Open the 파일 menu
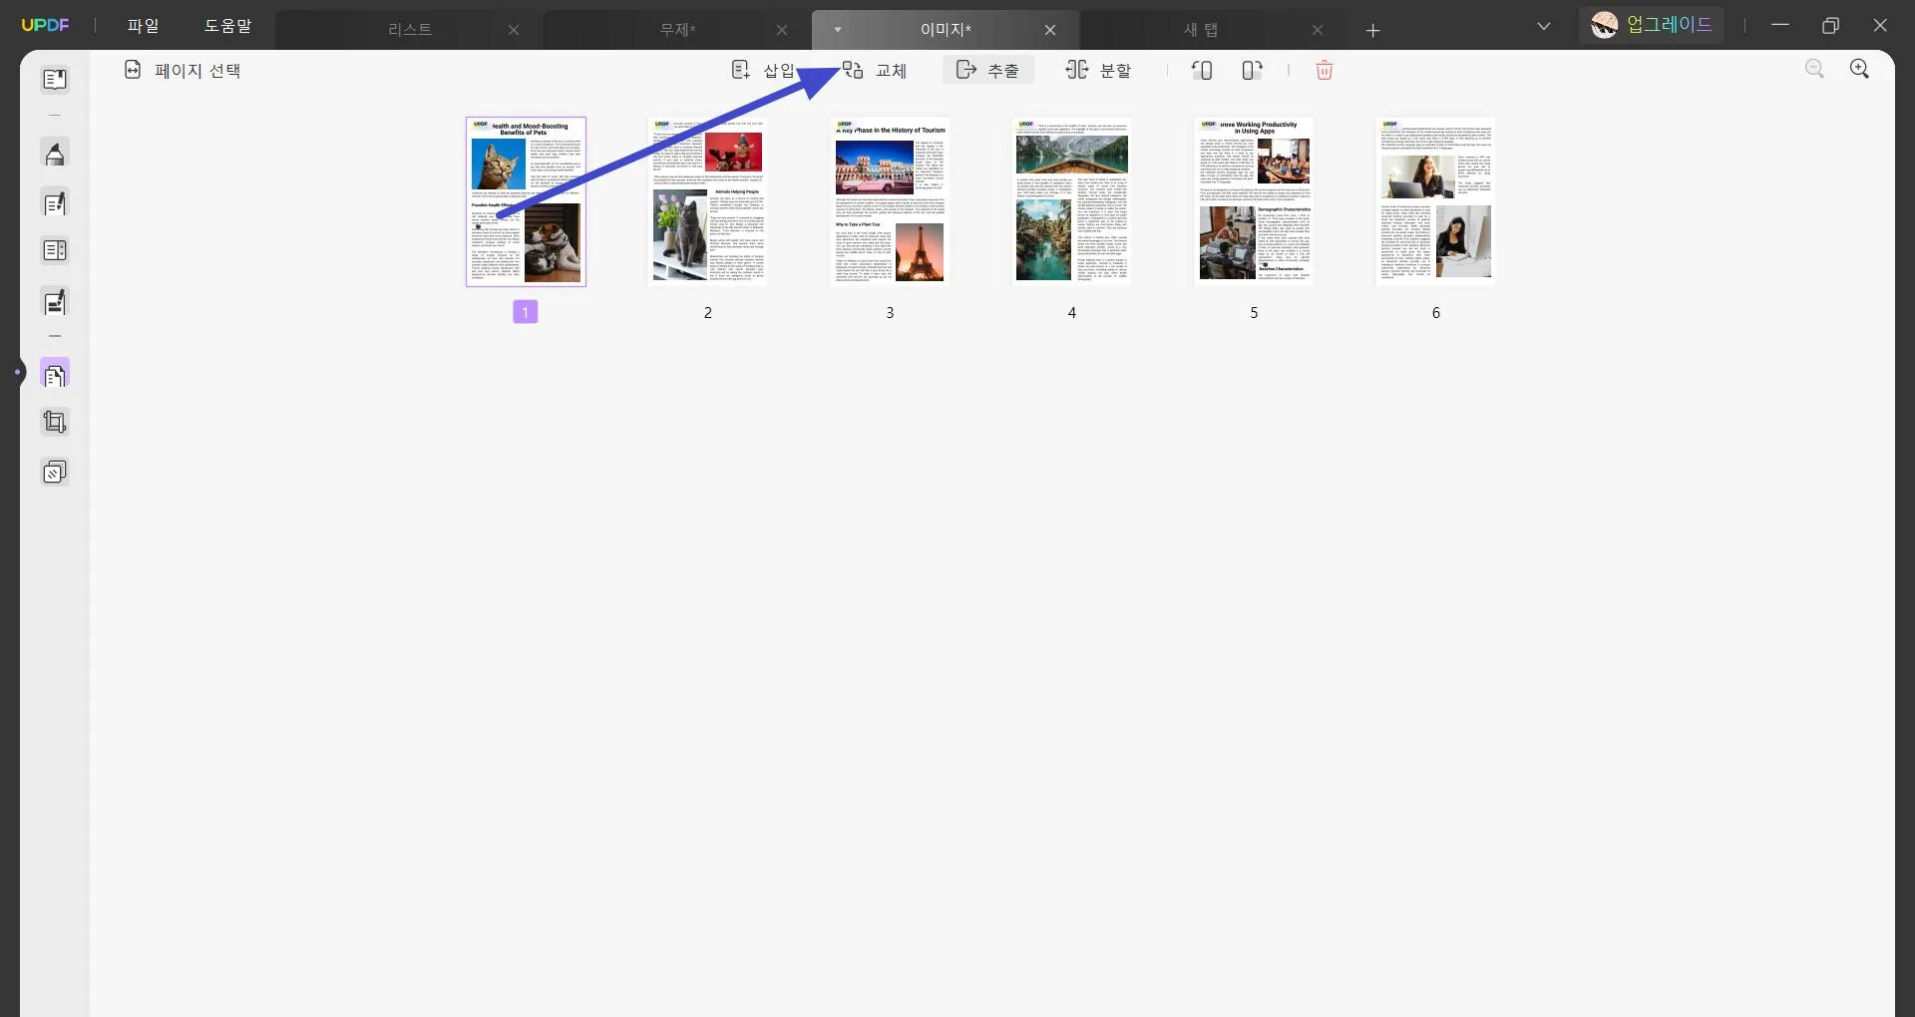Viewport: 1915px width, 1017px height. click(x=144, y=25)
